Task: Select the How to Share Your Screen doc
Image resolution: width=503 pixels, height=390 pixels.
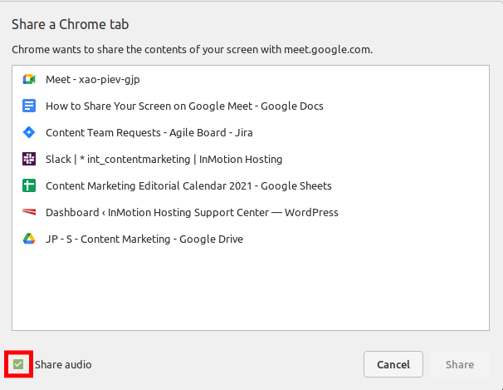Action: coord(184,106)
